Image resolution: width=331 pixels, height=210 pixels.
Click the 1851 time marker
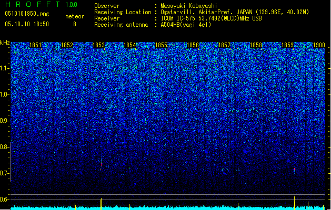pyautogui.click(x=35, y=45)
